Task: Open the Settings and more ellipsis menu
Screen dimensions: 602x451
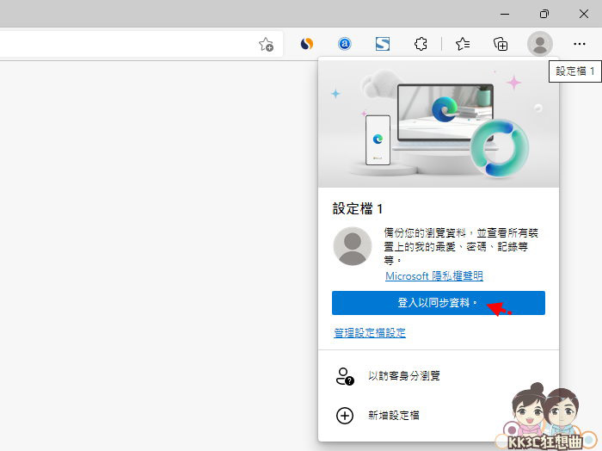Action: [579, 44]
